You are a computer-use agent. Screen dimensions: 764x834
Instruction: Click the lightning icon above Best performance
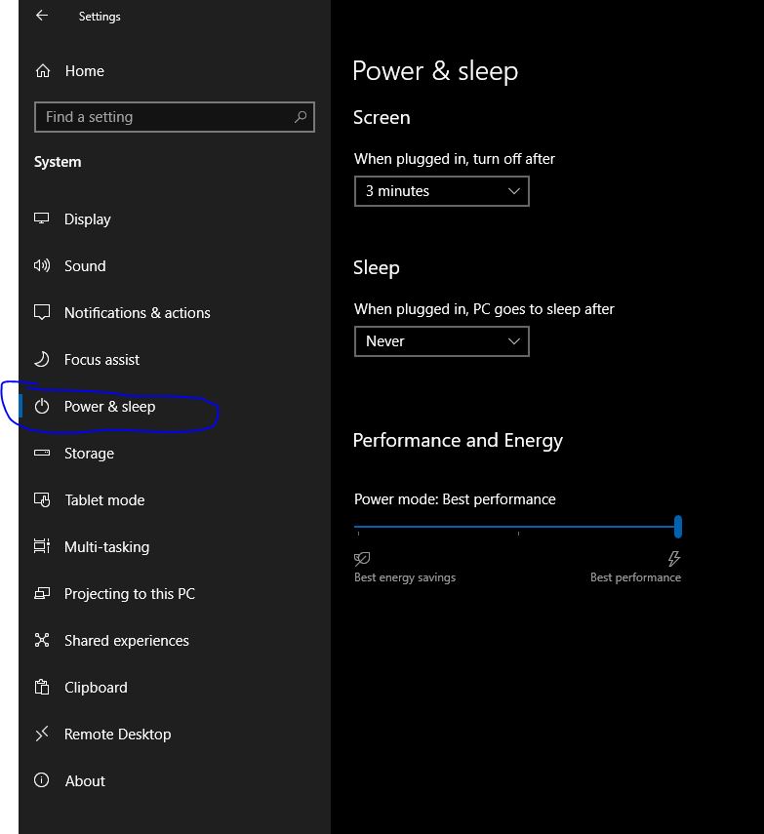point(674,558)
